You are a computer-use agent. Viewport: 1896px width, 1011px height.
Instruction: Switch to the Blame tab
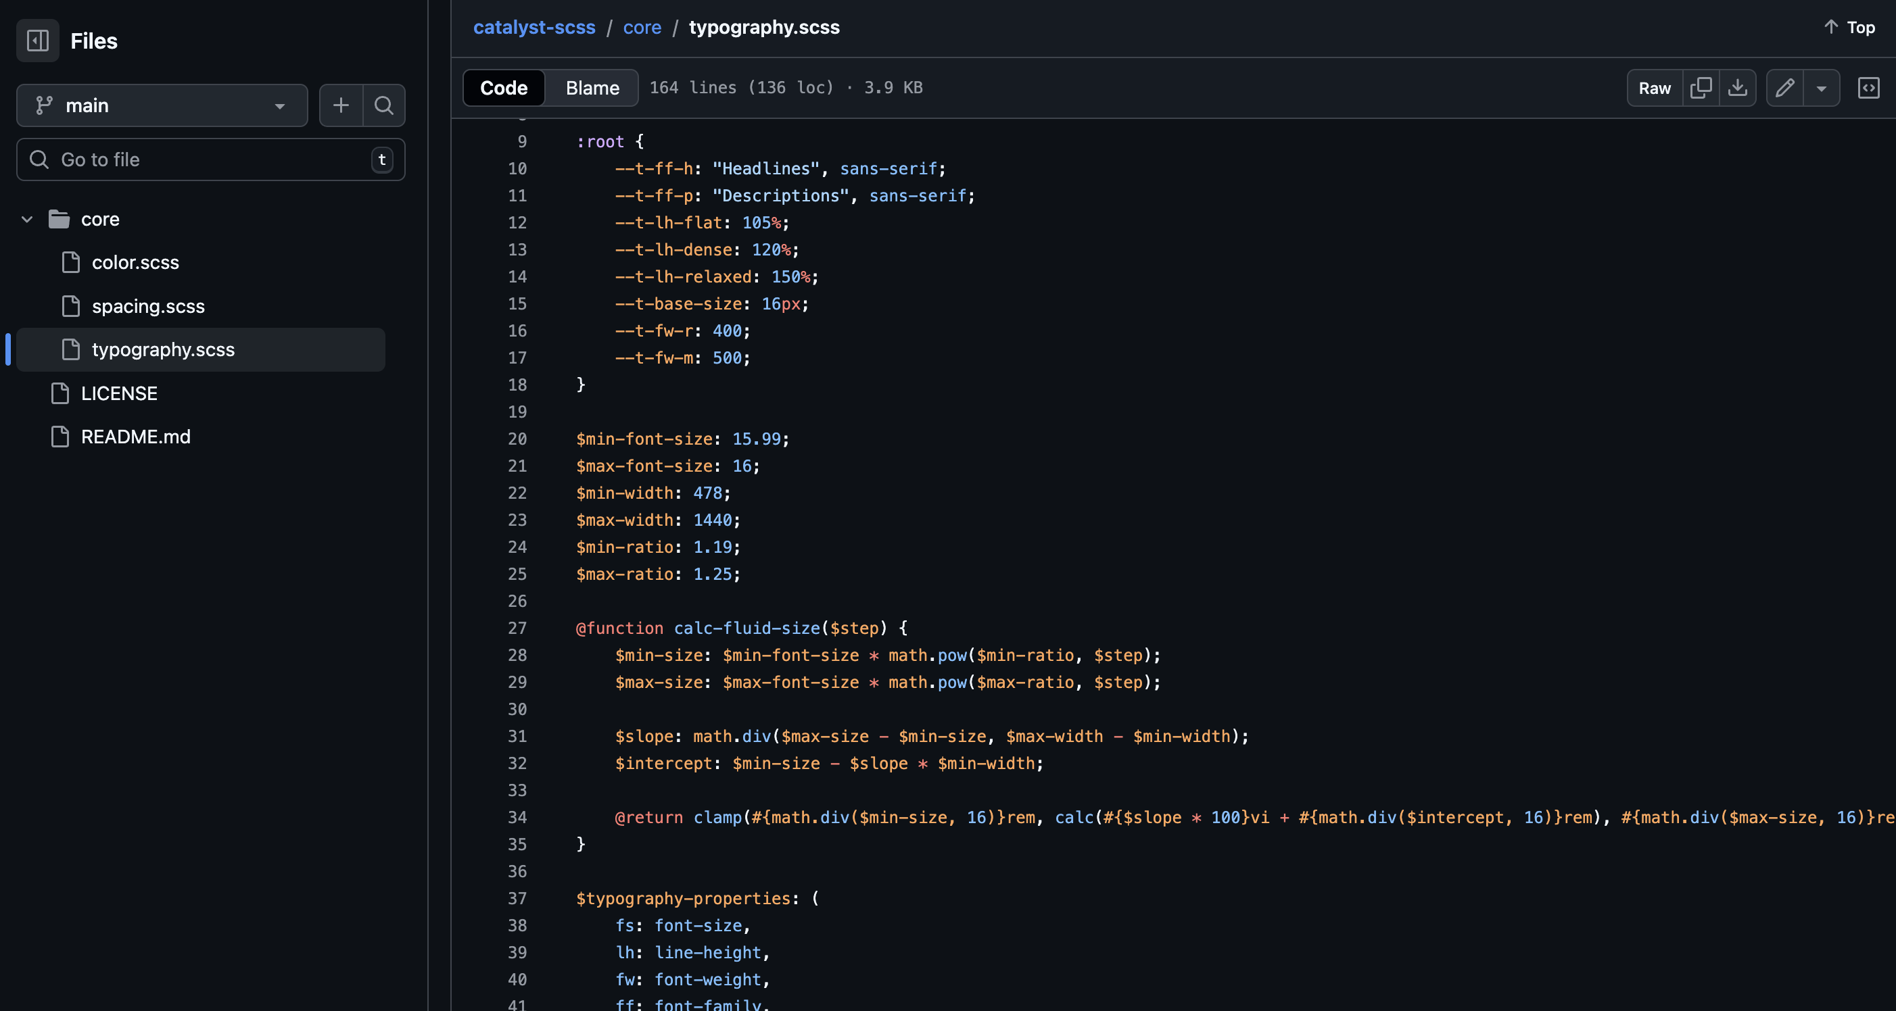592,88
